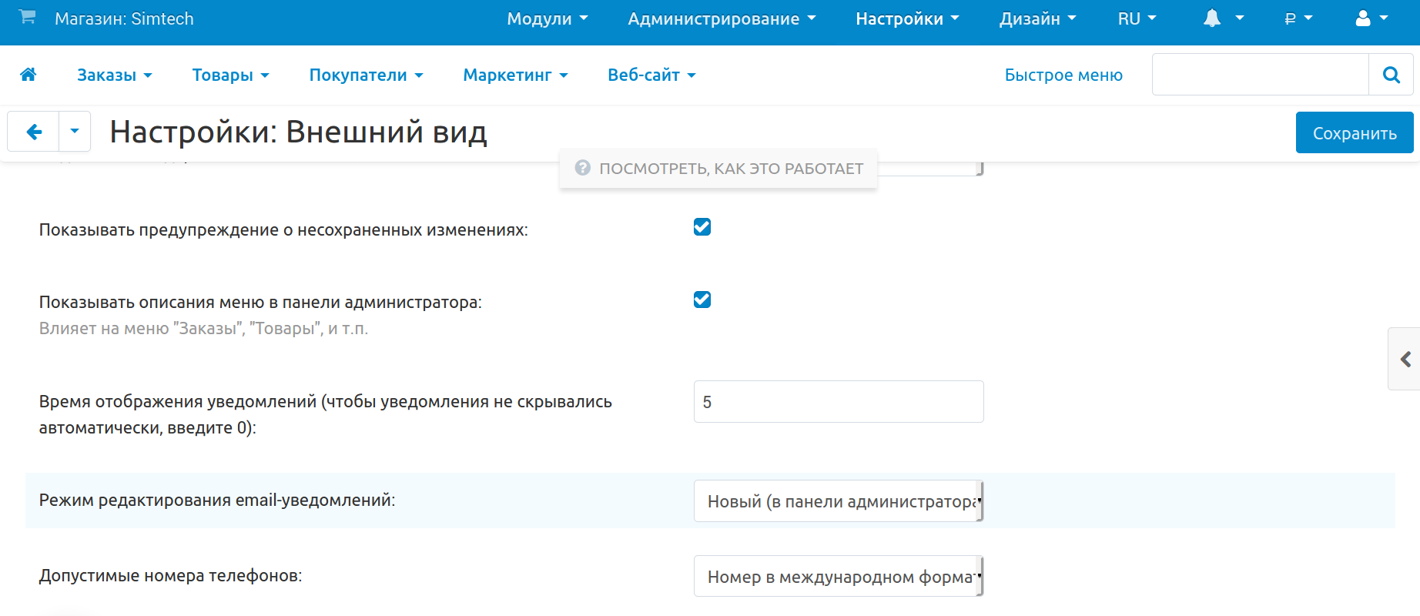Open the ruble currency selector
Image resolution: width=1420 pixels, height=616 pixels.
(1298, 18)
